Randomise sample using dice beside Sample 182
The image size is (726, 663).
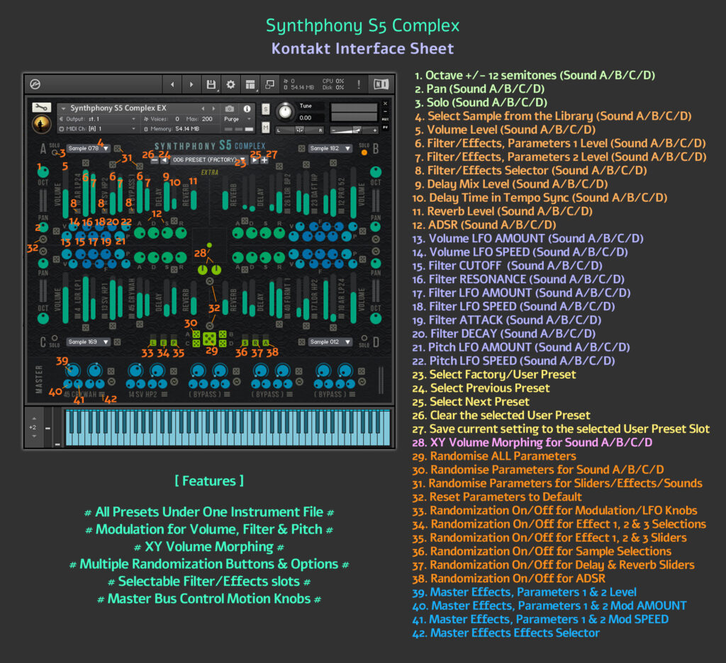[301, 149]
